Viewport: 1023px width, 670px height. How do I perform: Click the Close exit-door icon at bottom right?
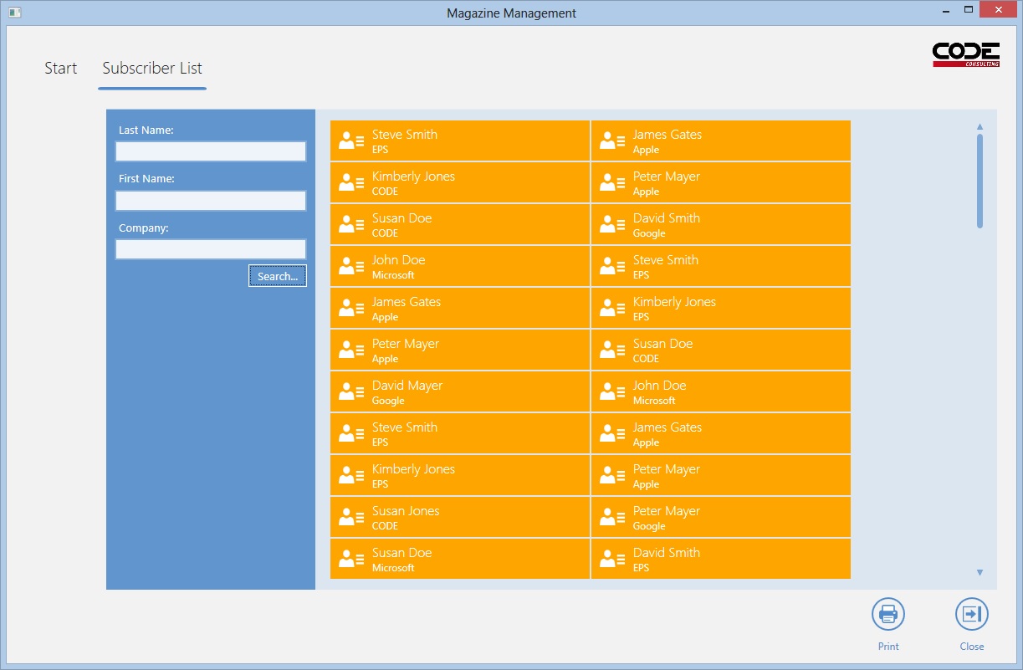click(971, 615)
